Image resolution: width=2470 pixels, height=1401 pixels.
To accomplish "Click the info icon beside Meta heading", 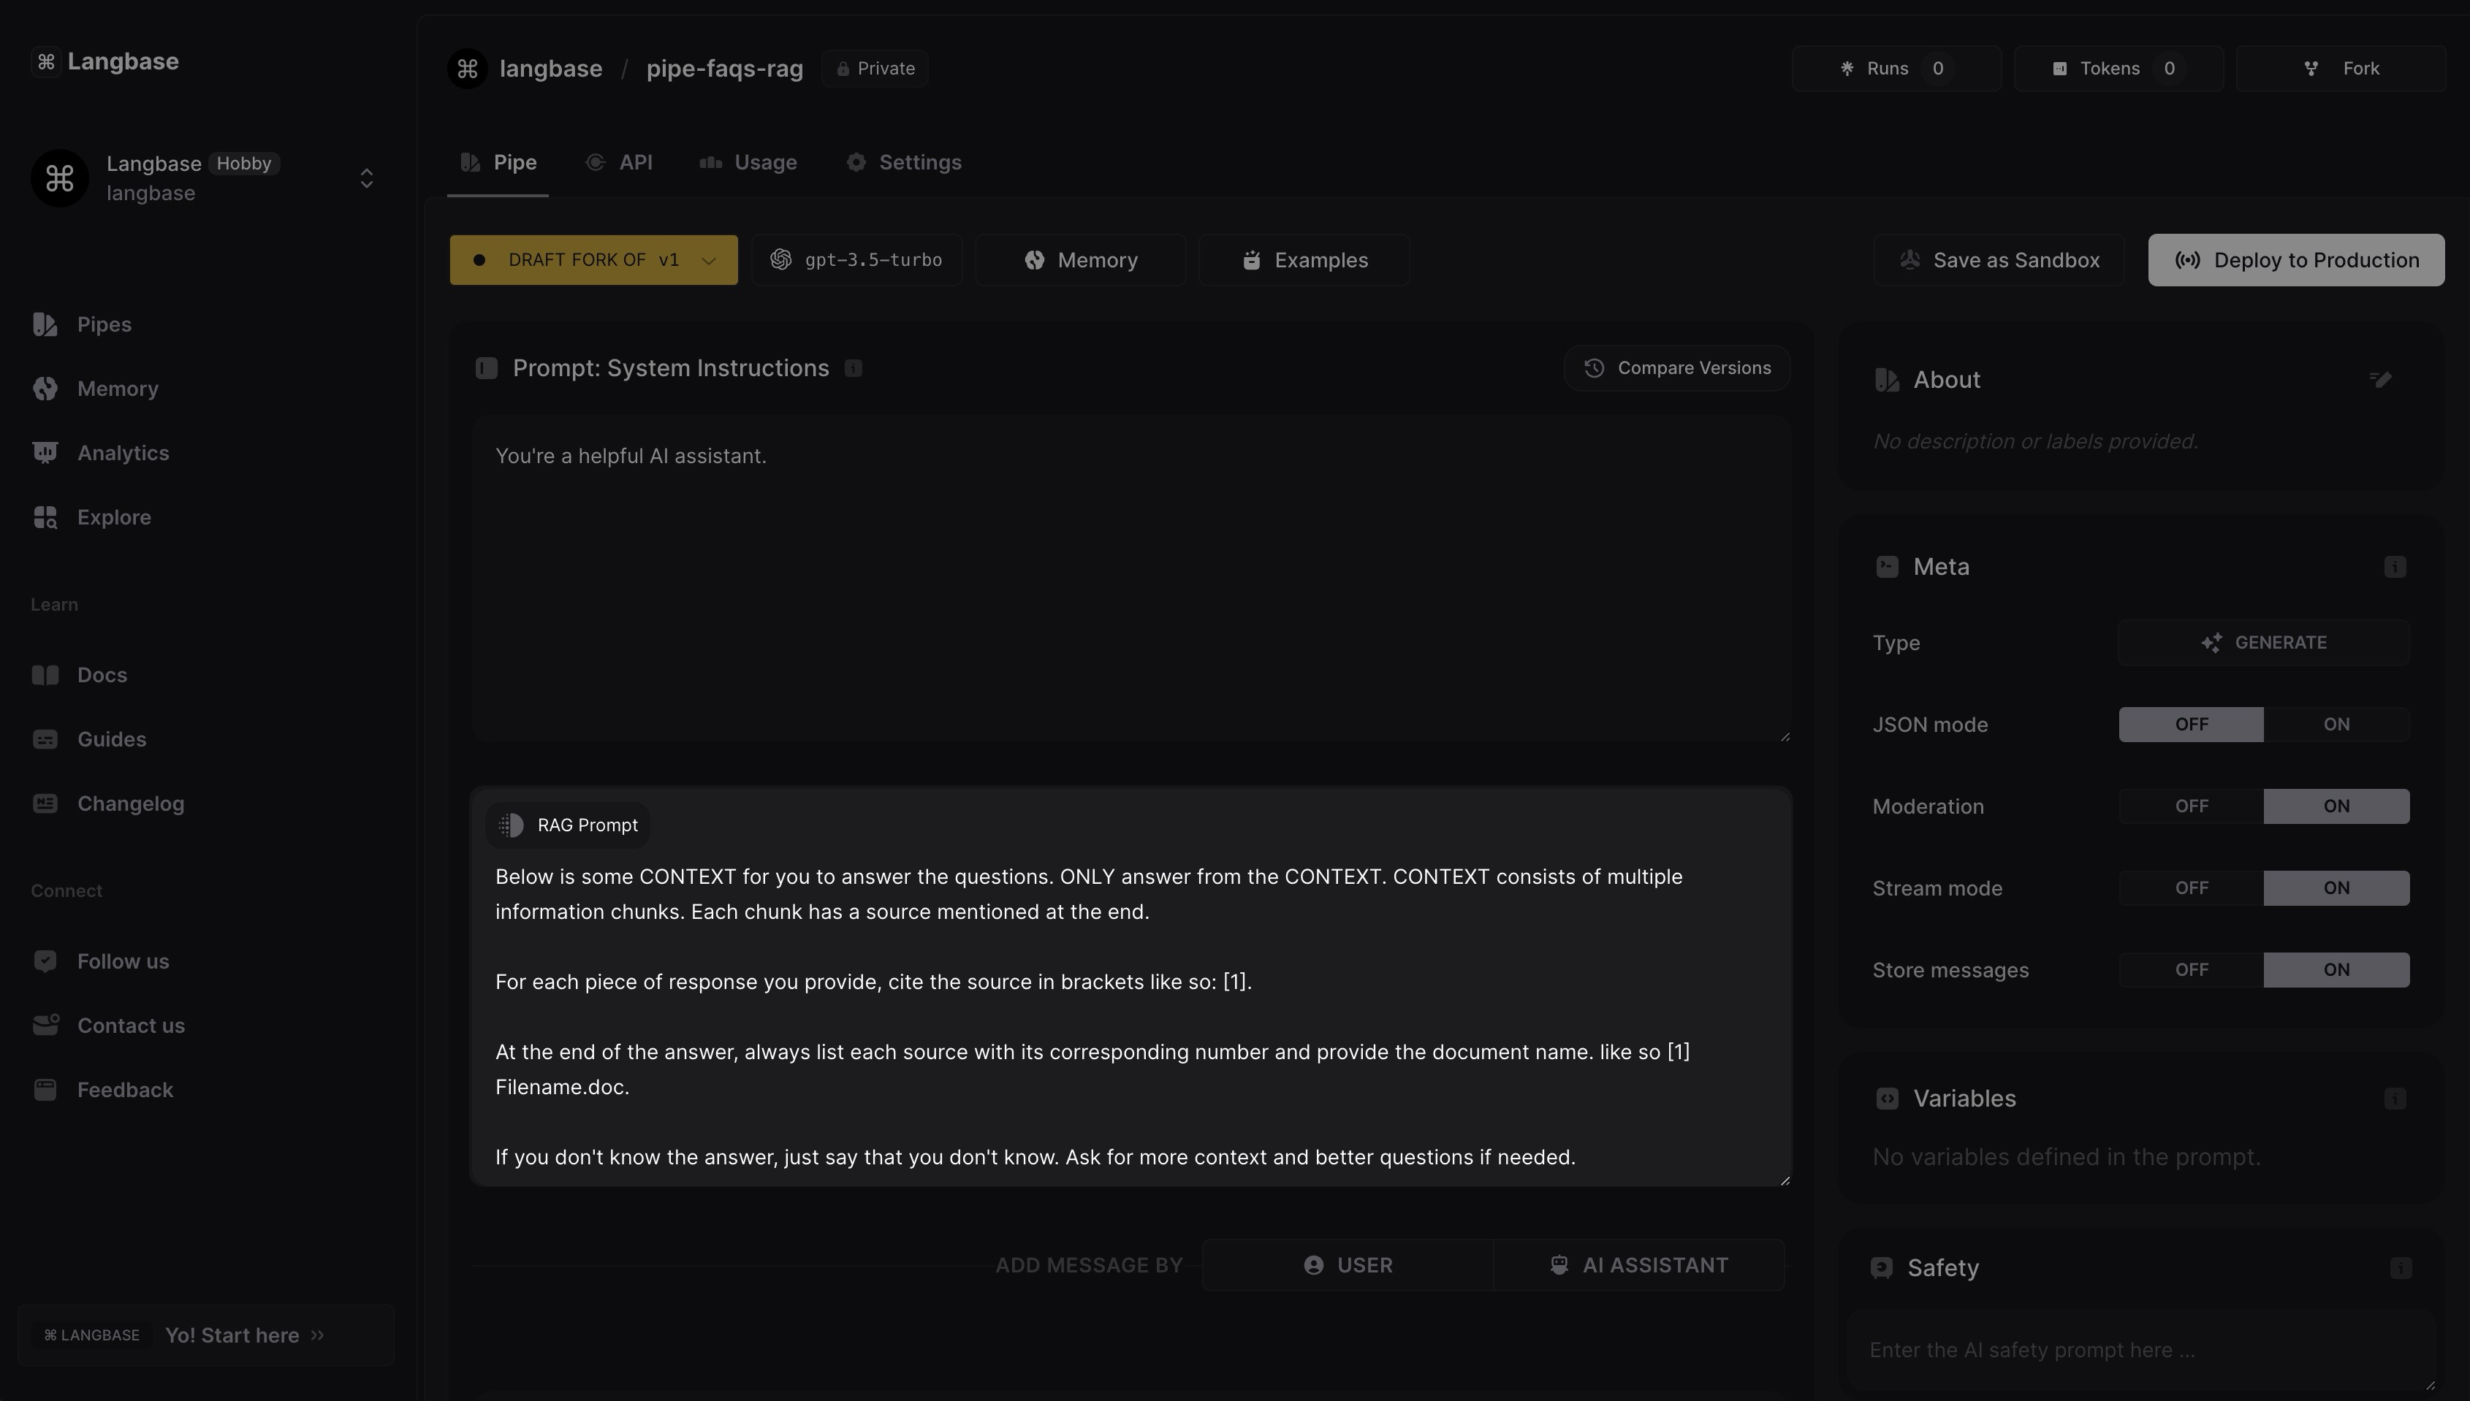I will tap(2395, 567).
